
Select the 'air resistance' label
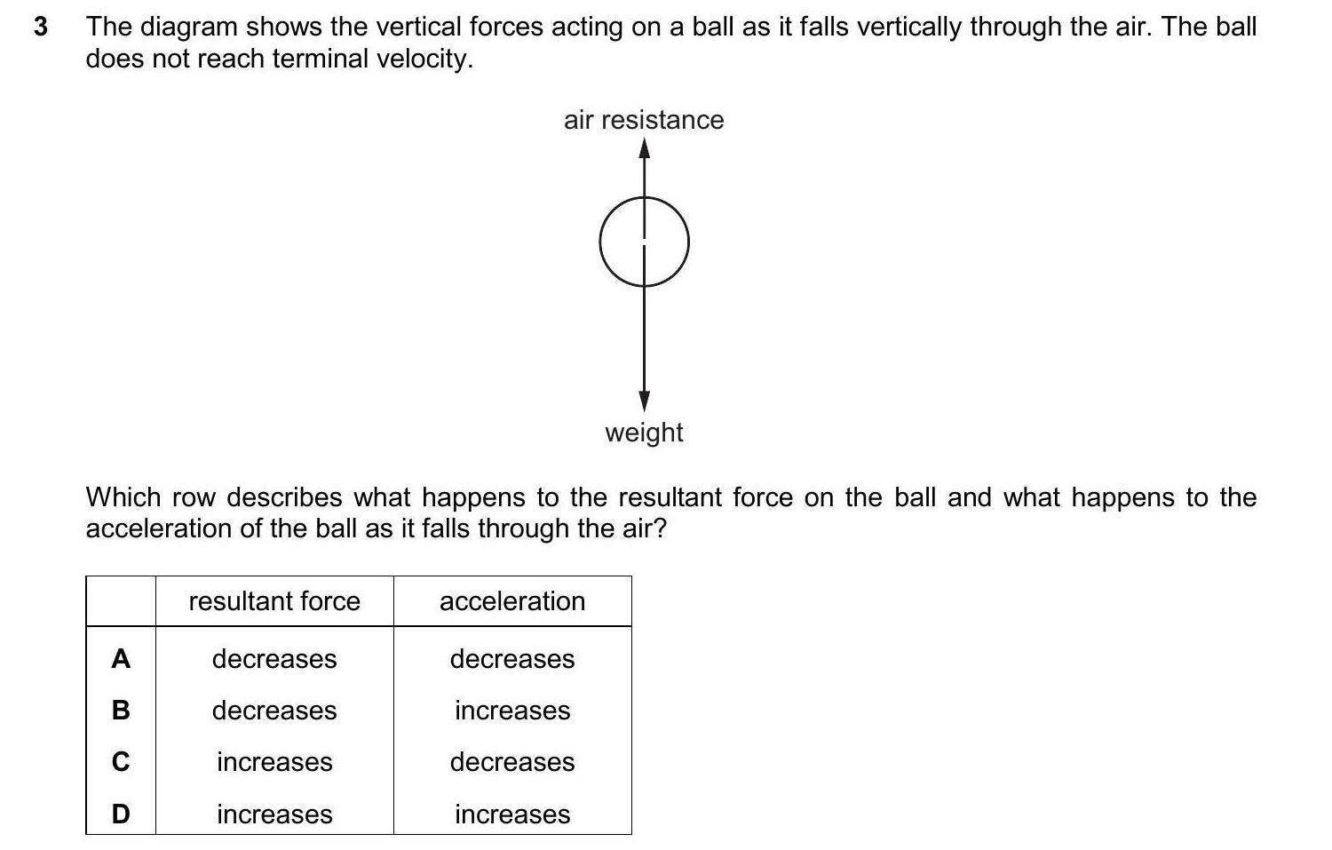644,120
